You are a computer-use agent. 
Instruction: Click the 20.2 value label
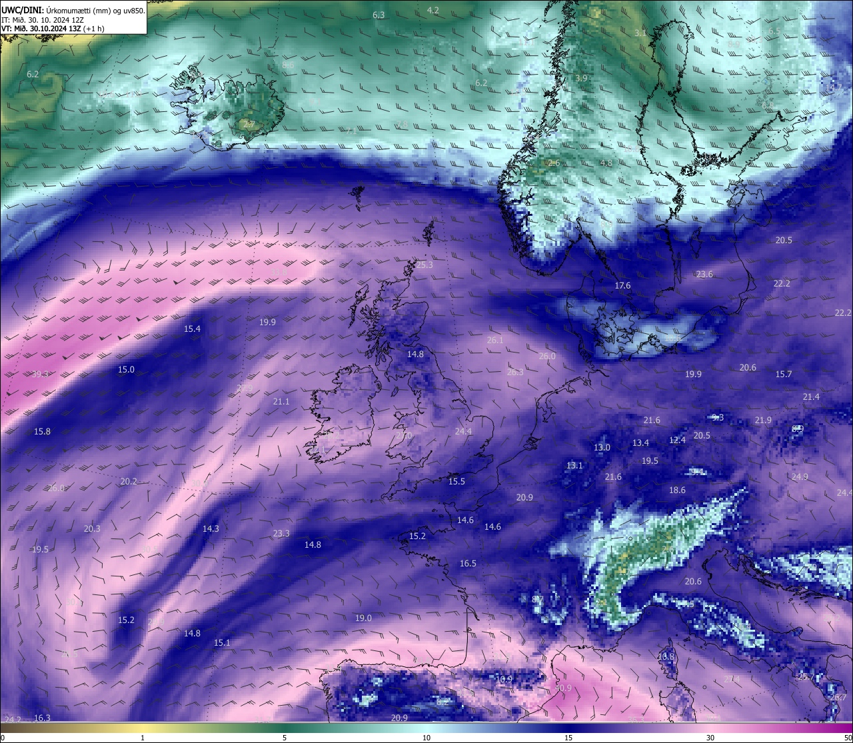coord(129,481)
